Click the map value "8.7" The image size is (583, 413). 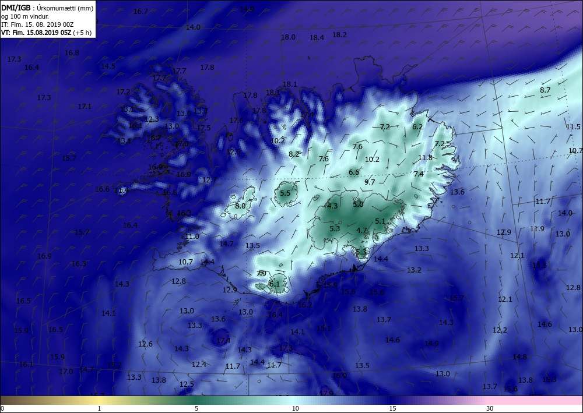(545, 90)
